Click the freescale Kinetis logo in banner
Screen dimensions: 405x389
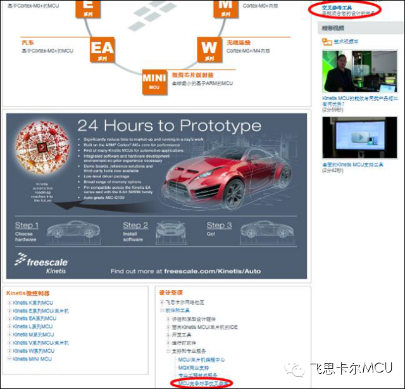point(42,264)
